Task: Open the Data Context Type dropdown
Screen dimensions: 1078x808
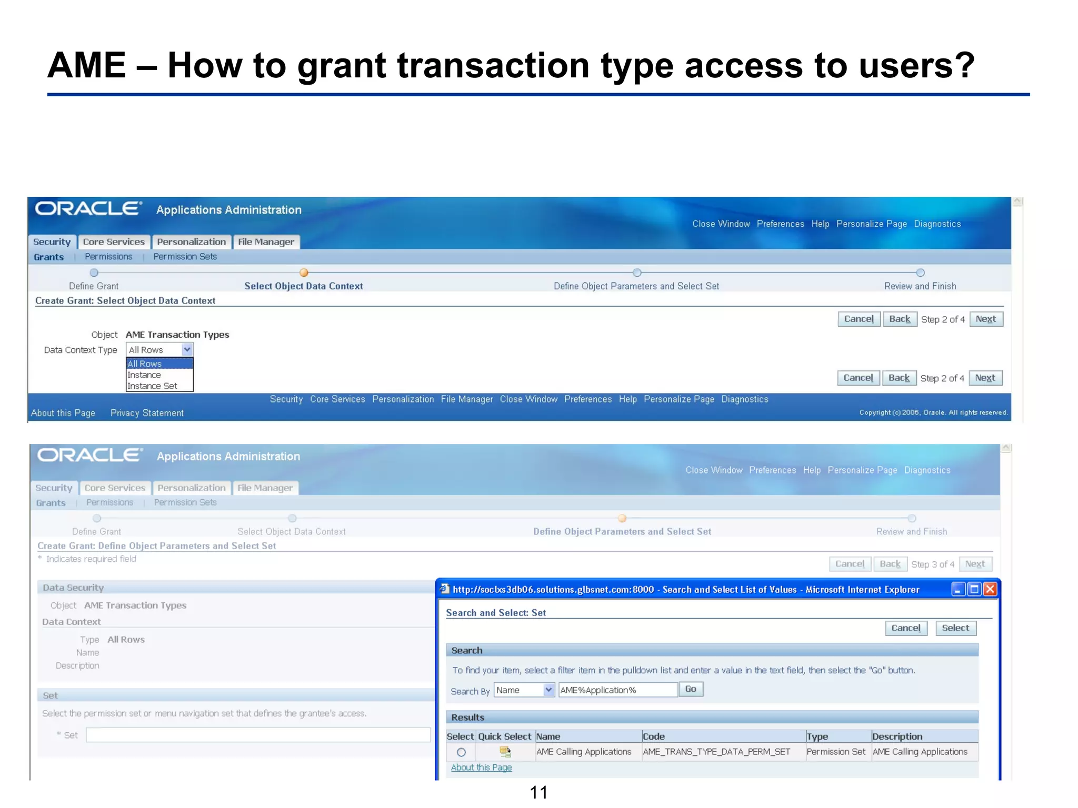Action: [x=187, y=349]
